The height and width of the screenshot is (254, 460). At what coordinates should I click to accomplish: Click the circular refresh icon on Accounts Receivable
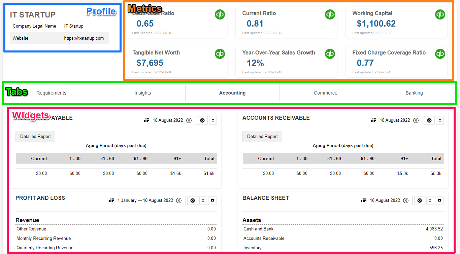point(429,120)
